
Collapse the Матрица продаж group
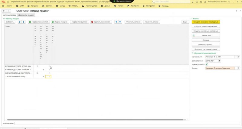[x=11, y=19]
